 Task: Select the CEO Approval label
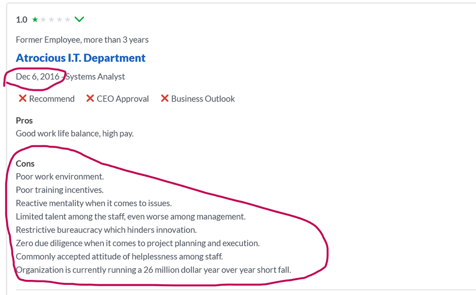click(123, 99)
